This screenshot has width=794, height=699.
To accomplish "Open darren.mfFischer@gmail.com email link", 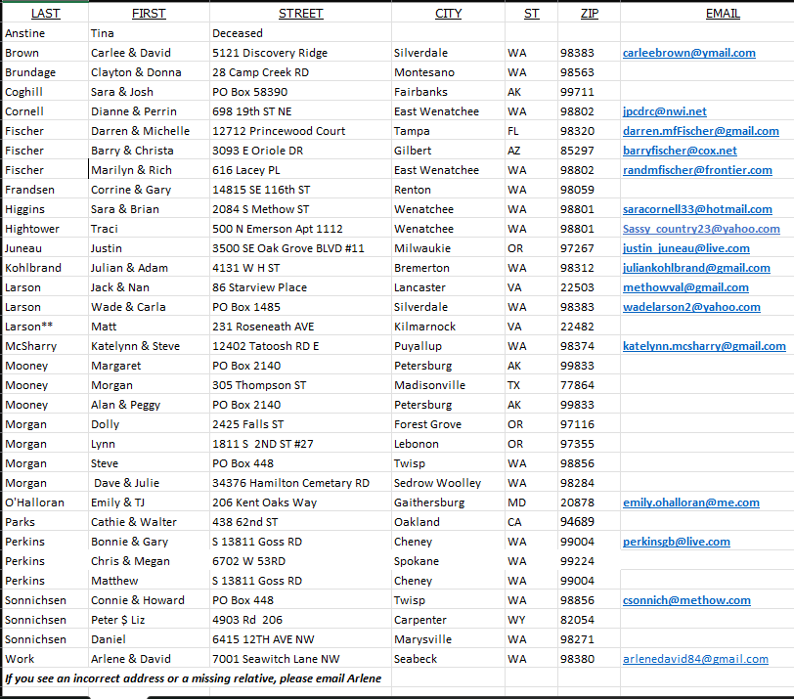I will point(701,131).
